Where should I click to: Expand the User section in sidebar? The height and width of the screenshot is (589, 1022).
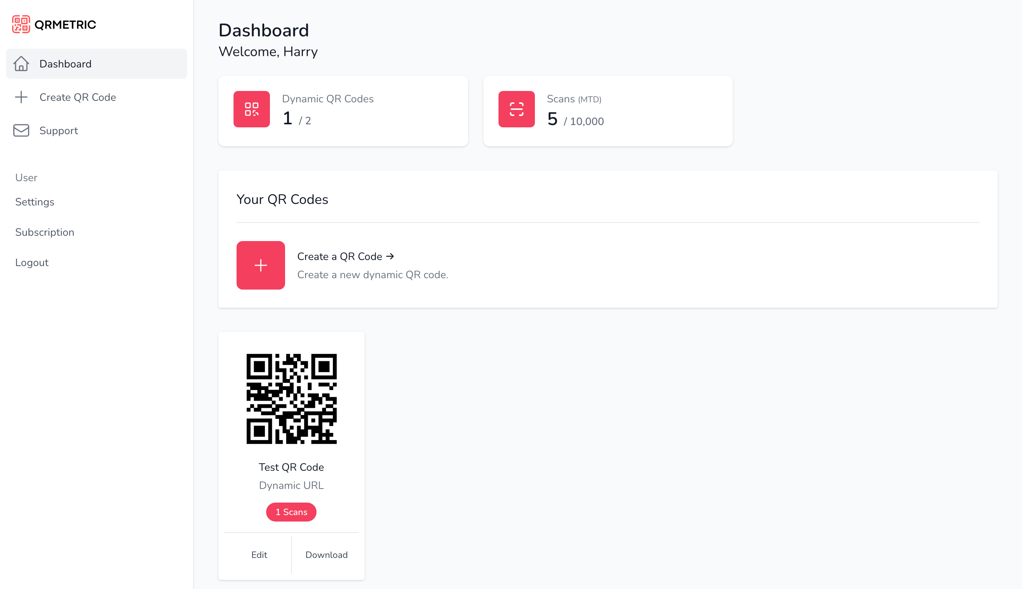[x=26, y=178]
